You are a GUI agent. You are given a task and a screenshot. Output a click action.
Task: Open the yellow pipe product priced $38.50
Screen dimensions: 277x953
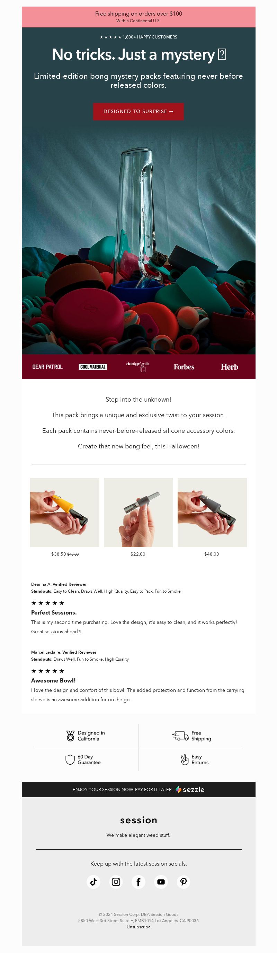click(x=65, y=512)
